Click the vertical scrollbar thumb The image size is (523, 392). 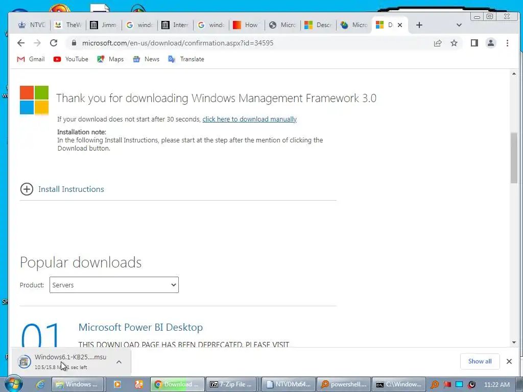pyautogui.click(x=514, y=158)
